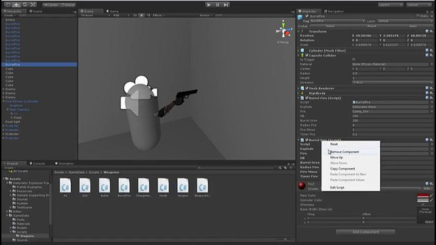This screenshot has width=436, height=245.
Task: Switch to the Animation tab
Action: click(64, 163)
